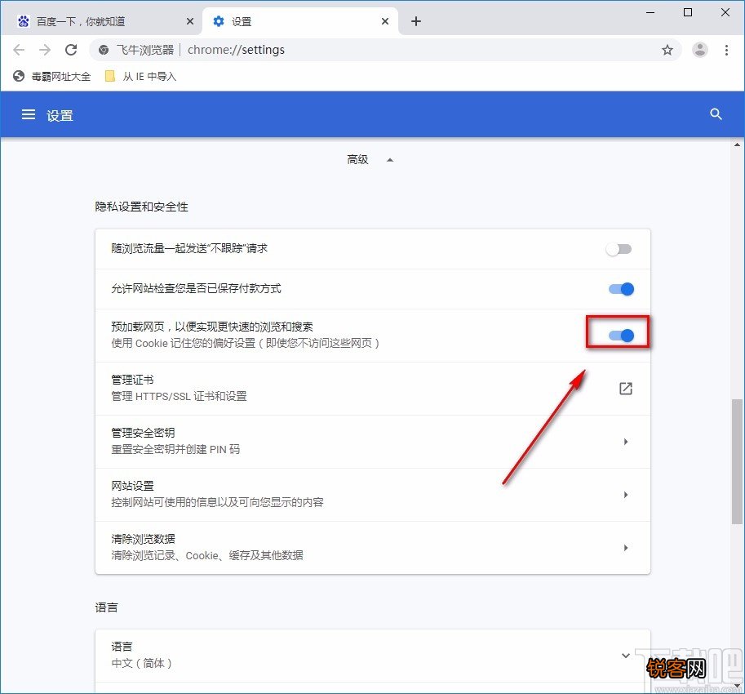The height and width of the screenshot is (694, 745).
Task: Maximize the browser window
Action: (688, 12)
